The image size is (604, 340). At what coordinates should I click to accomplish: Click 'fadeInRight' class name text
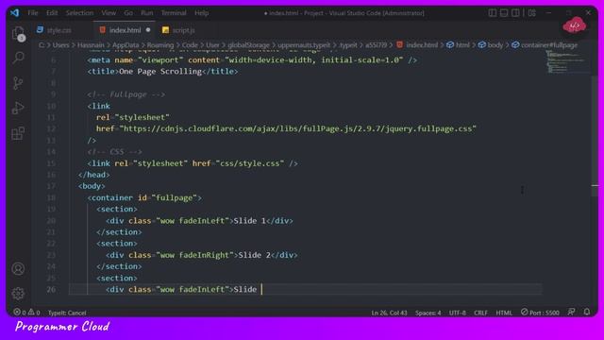204,255
